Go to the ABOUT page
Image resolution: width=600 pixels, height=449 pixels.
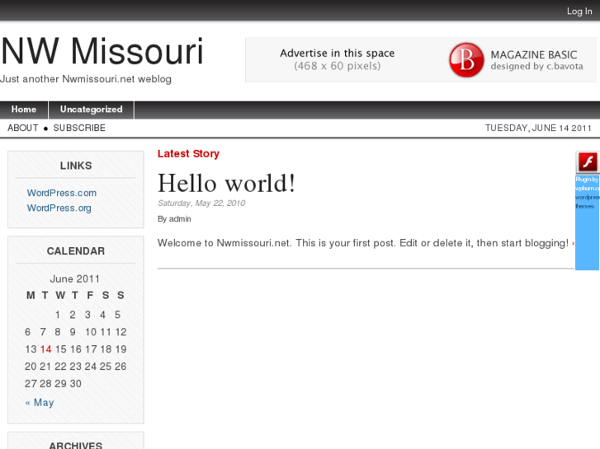click(23, 128)
